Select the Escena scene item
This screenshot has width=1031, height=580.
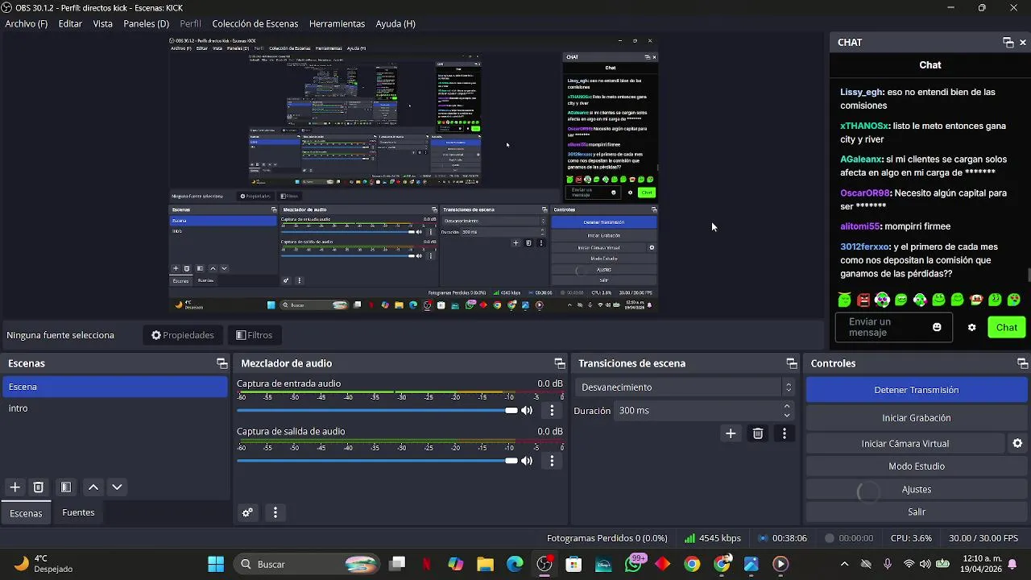coord(114,387)
